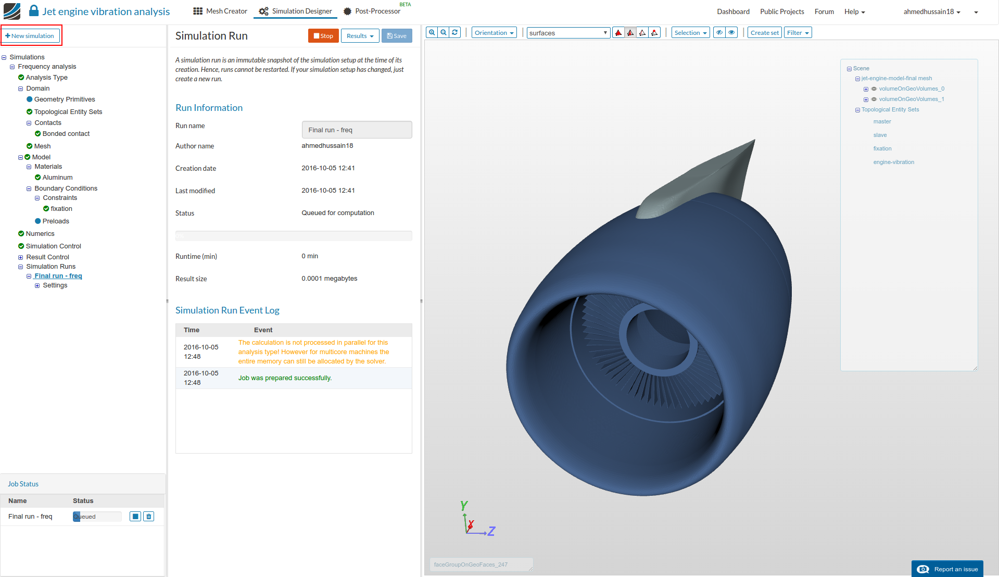Stop the queued job in Job Status
Image resolution: width=999 pixels, height=577 pixels.
tap(135, 517)
